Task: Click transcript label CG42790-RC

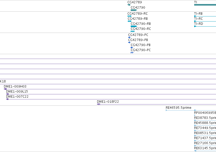Action: 141,29
